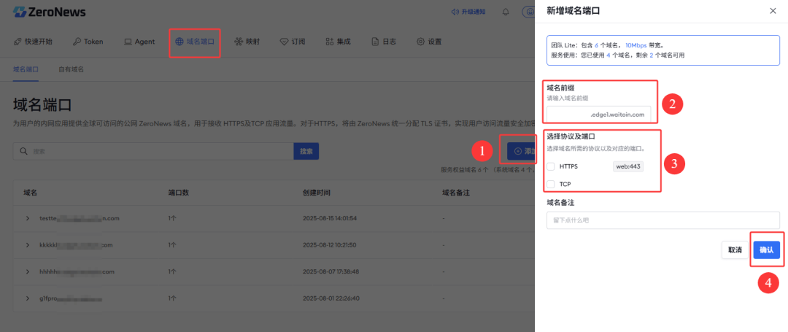
Task: Open the notifications bell icon
Action: coord(506,12)
